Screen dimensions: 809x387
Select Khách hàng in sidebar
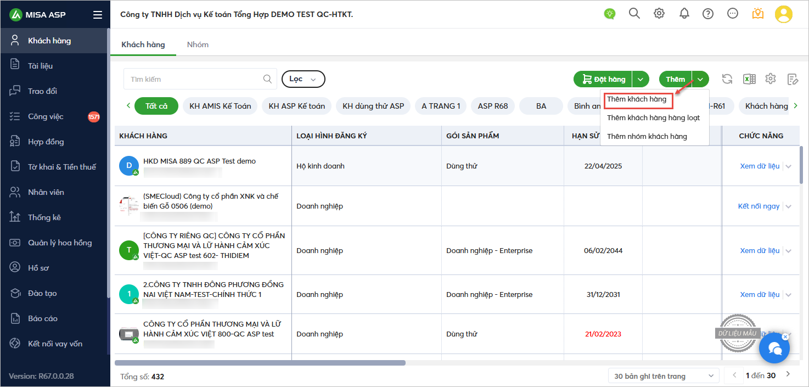point(55,41)
